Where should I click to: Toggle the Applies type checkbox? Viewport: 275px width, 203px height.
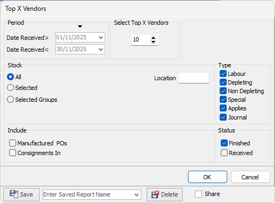(x=223, y=108)
